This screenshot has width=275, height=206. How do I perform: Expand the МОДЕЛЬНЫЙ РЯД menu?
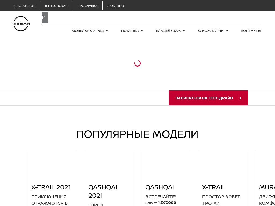click(88, 31)
